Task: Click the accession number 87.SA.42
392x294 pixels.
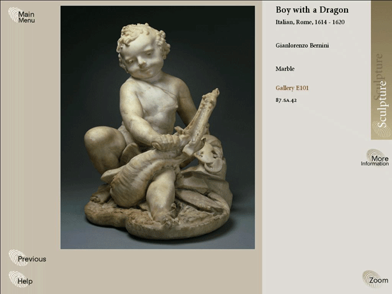Action: point(286,100)
